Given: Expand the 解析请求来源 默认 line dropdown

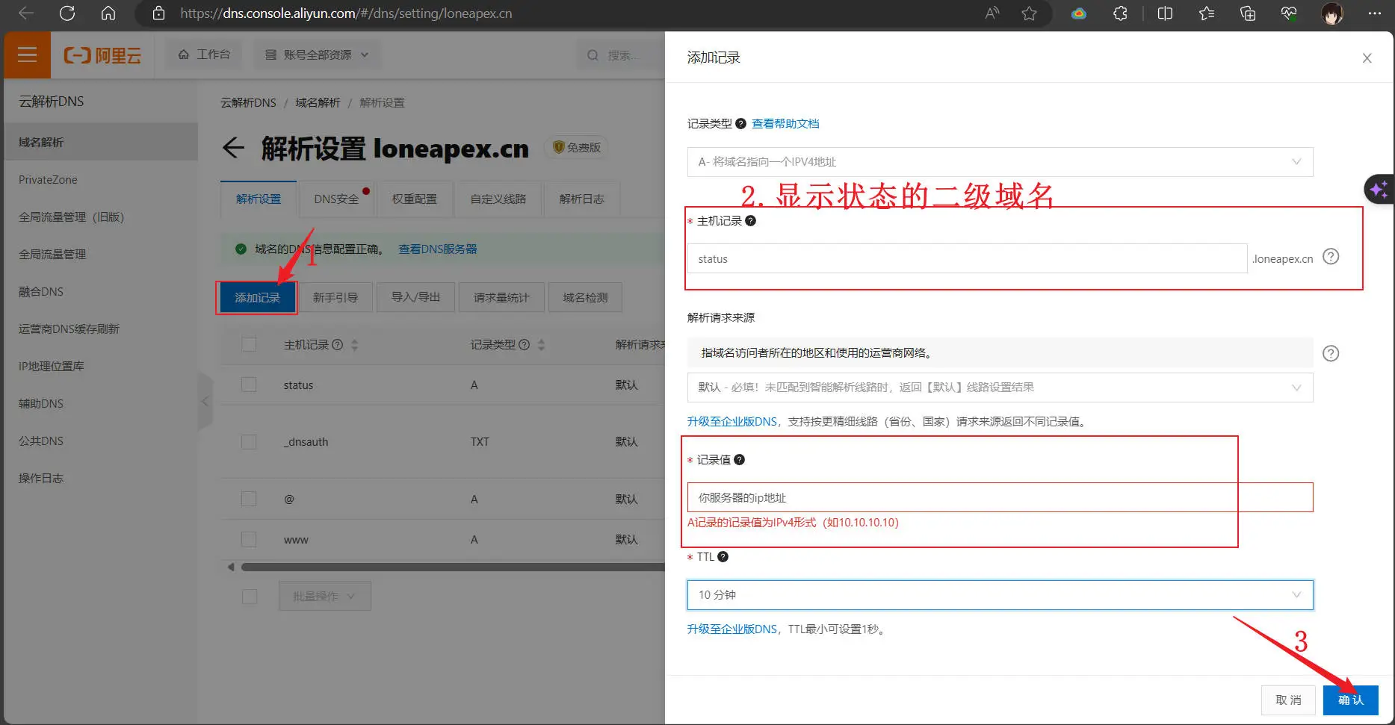Looking at the screenshot, I should 999,388.
